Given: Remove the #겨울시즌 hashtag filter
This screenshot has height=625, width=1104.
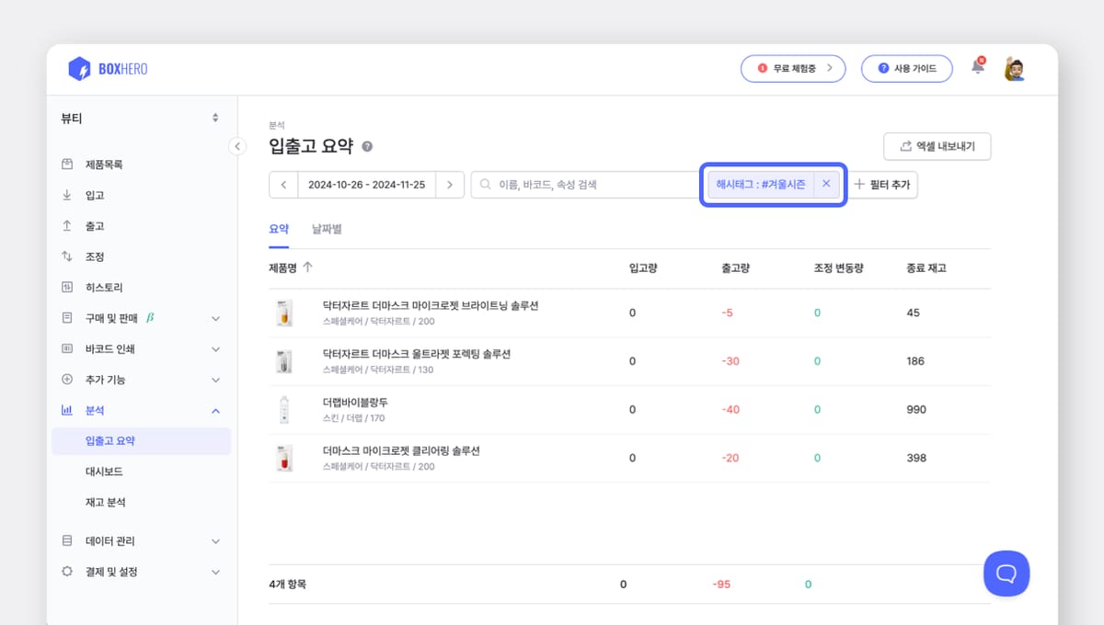Looking at the screenshot, I should click(826, 184).
